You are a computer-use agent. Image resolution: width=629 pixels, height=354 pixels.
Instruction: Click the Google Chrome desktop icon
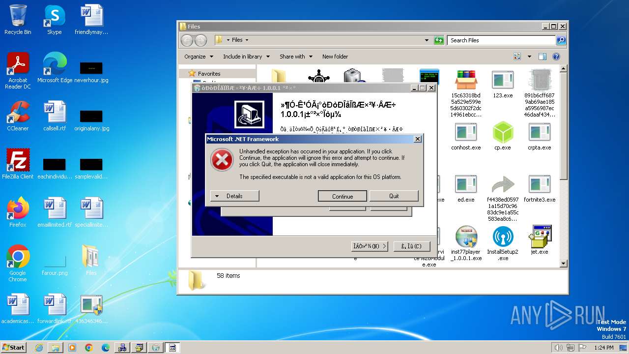(x=18, y=264)
